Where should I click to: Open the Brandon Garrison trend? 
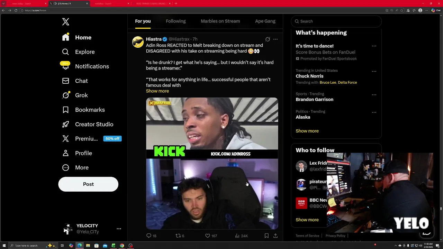click(315, 99)
